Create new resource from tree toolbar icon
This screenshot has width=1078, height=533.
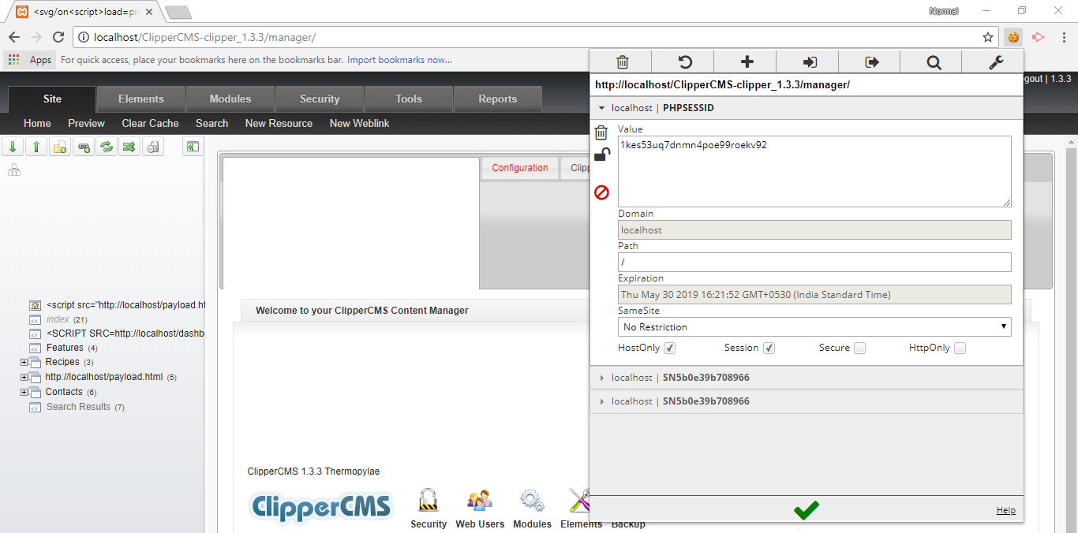tap(59, 147)
